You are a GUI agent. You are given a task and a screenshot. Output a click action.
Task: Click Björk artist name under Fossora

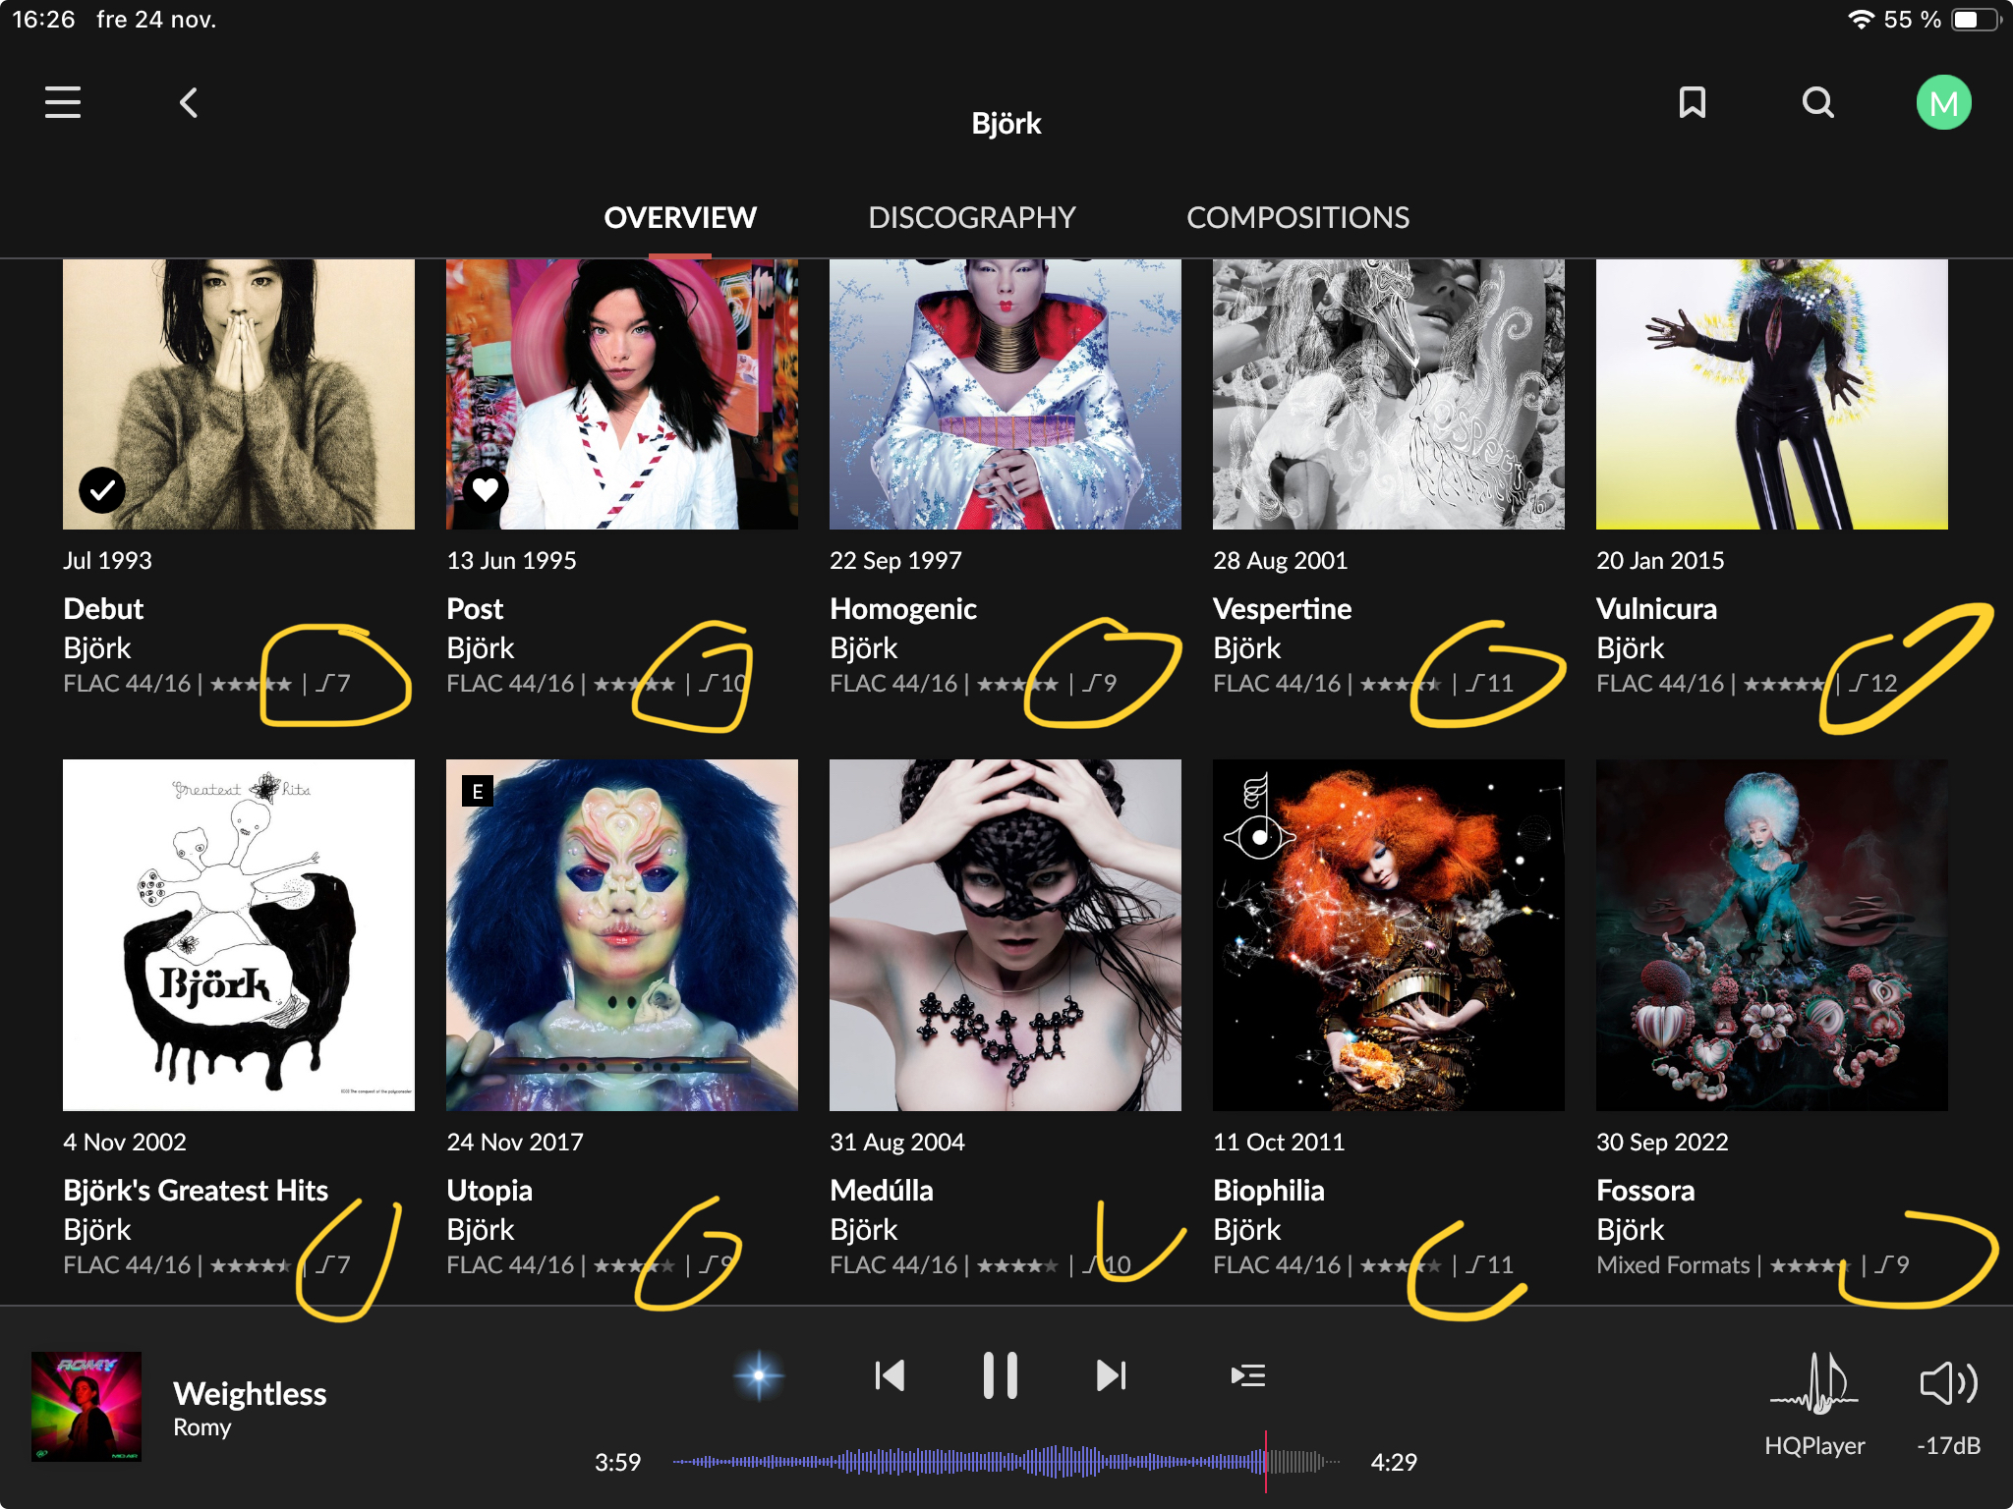click(x=1631, y=1230)
